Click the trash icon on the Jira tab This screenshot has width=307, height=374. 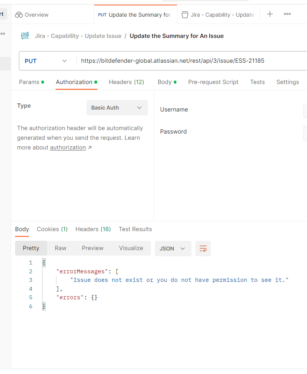coord(185,14)
